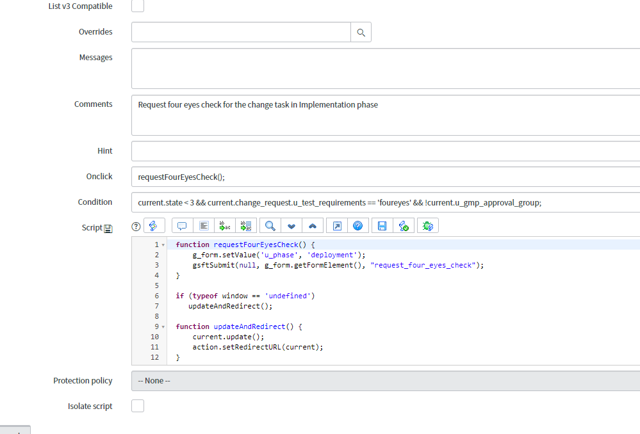Click the Condition field

pyautogui.click(x=386, y=203)
